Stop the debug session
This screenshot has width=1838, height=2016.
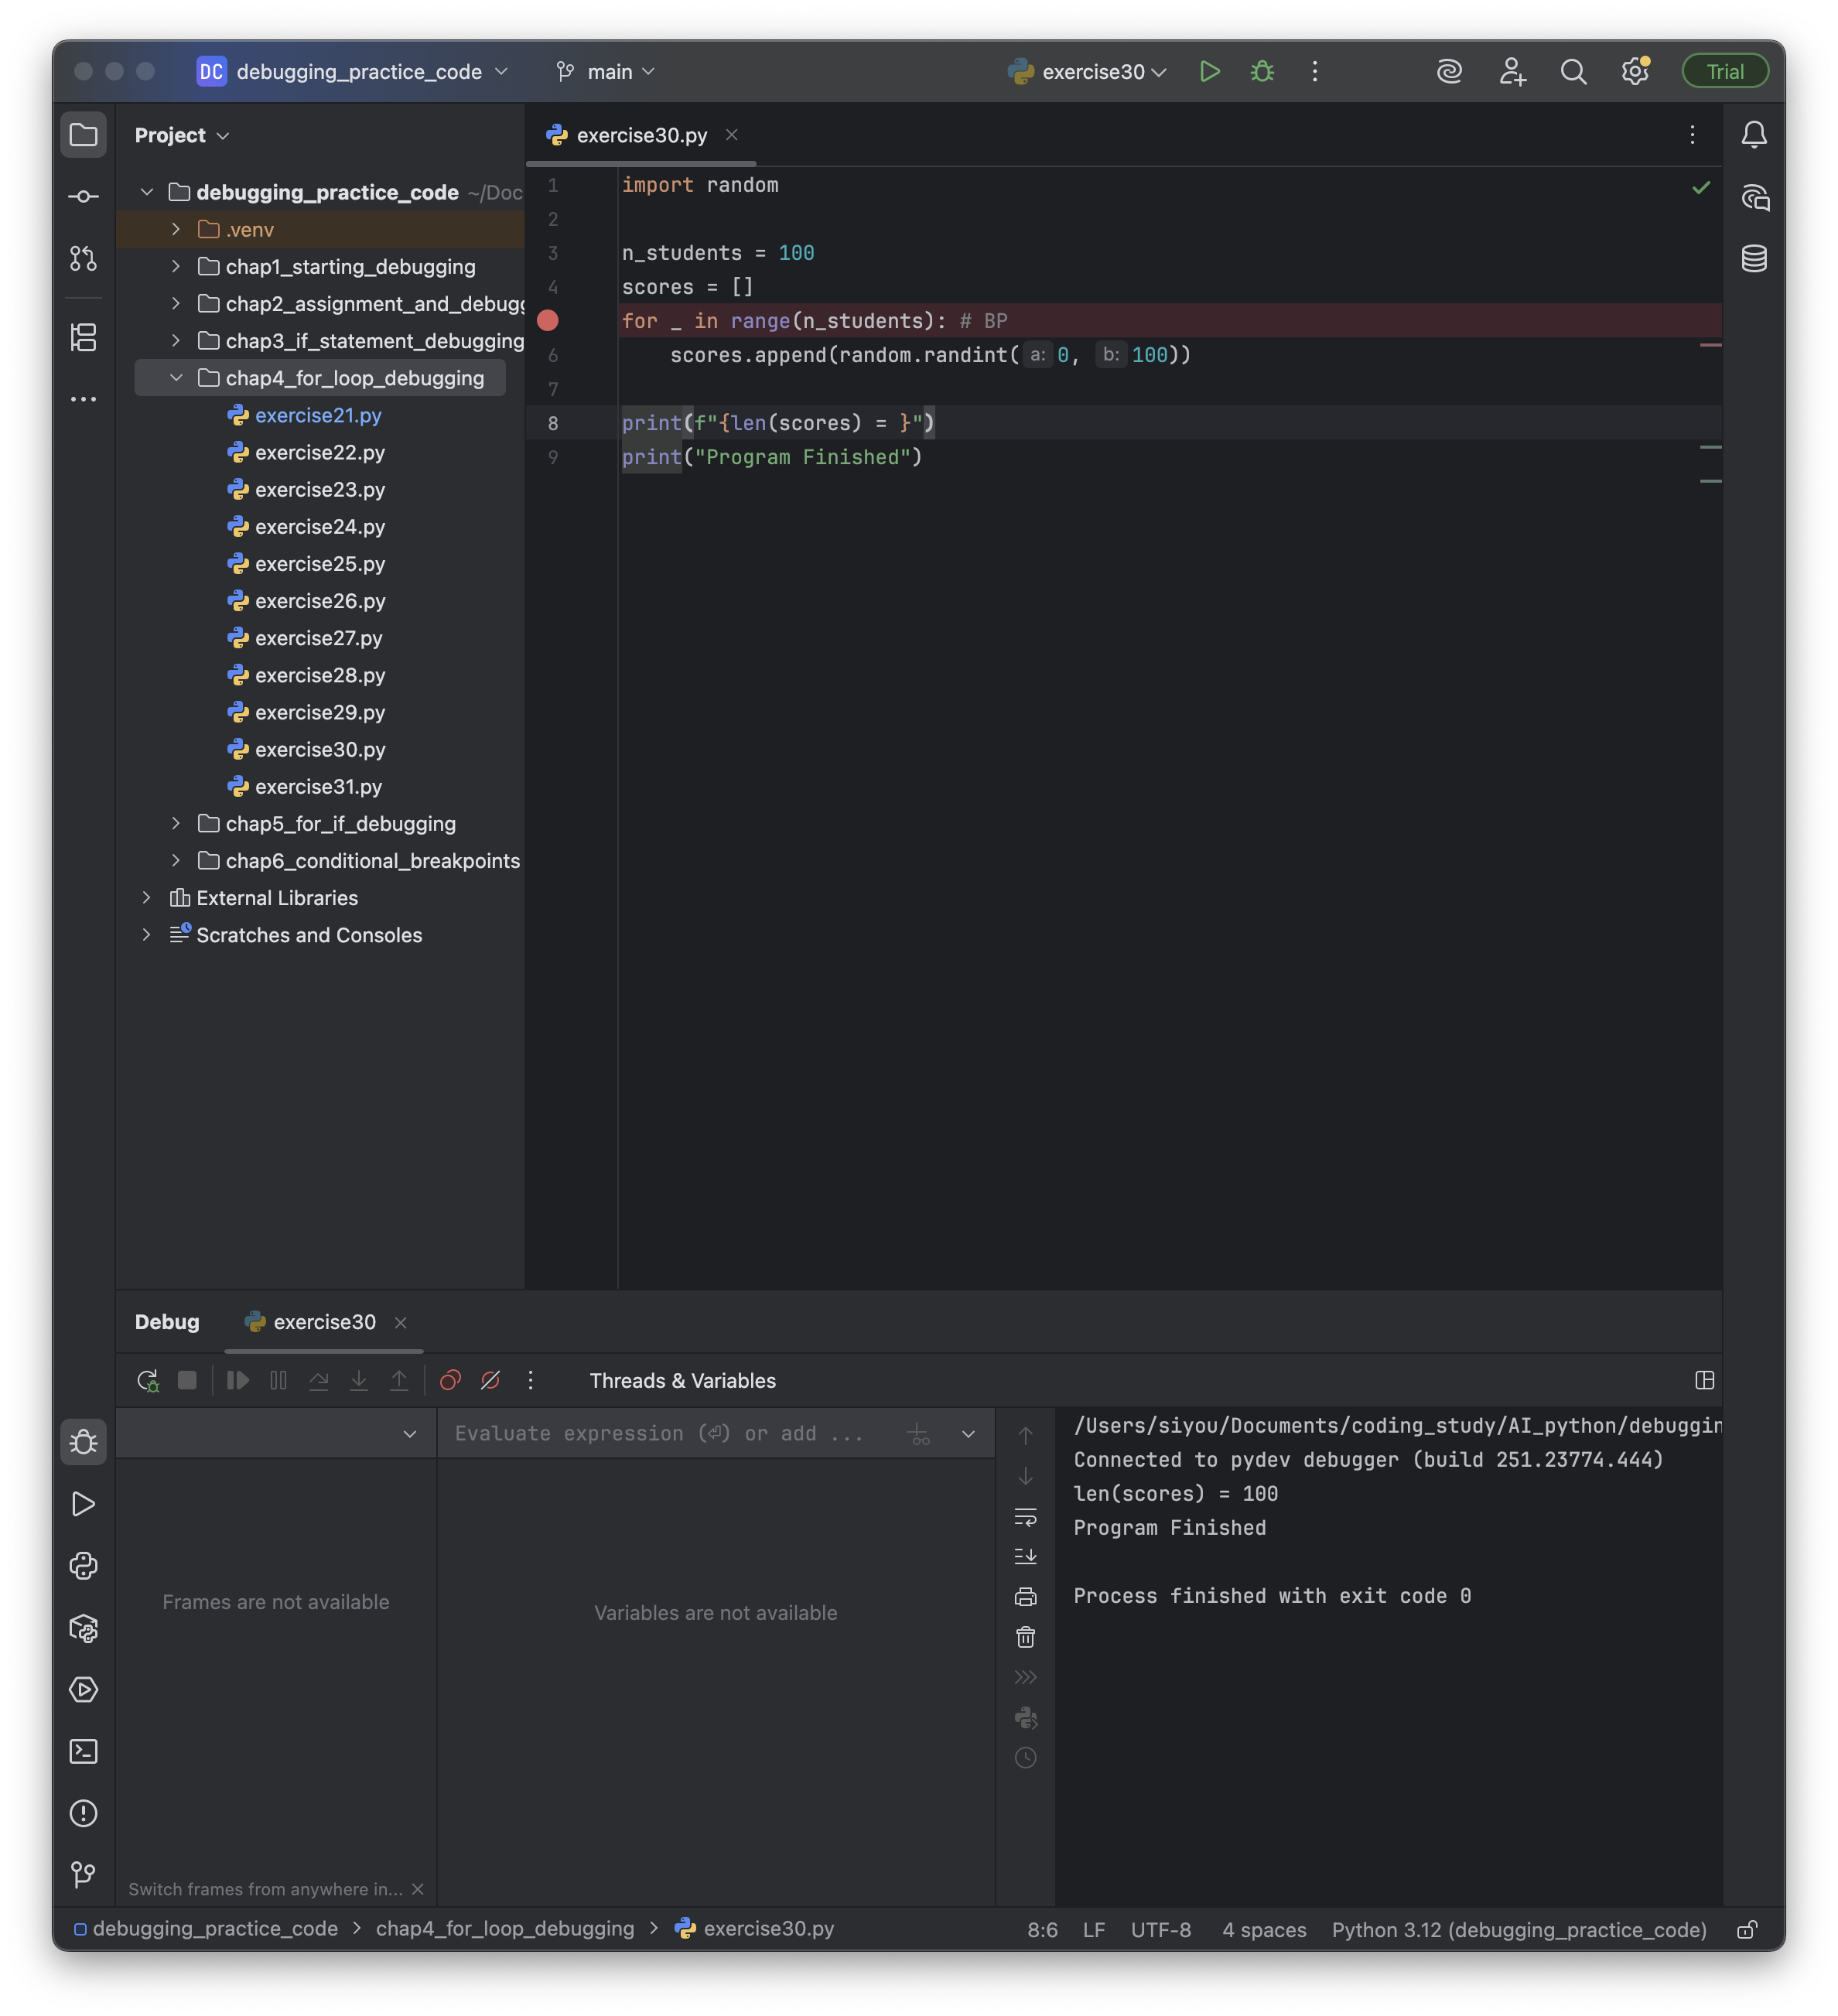(x=187, y=1380)
